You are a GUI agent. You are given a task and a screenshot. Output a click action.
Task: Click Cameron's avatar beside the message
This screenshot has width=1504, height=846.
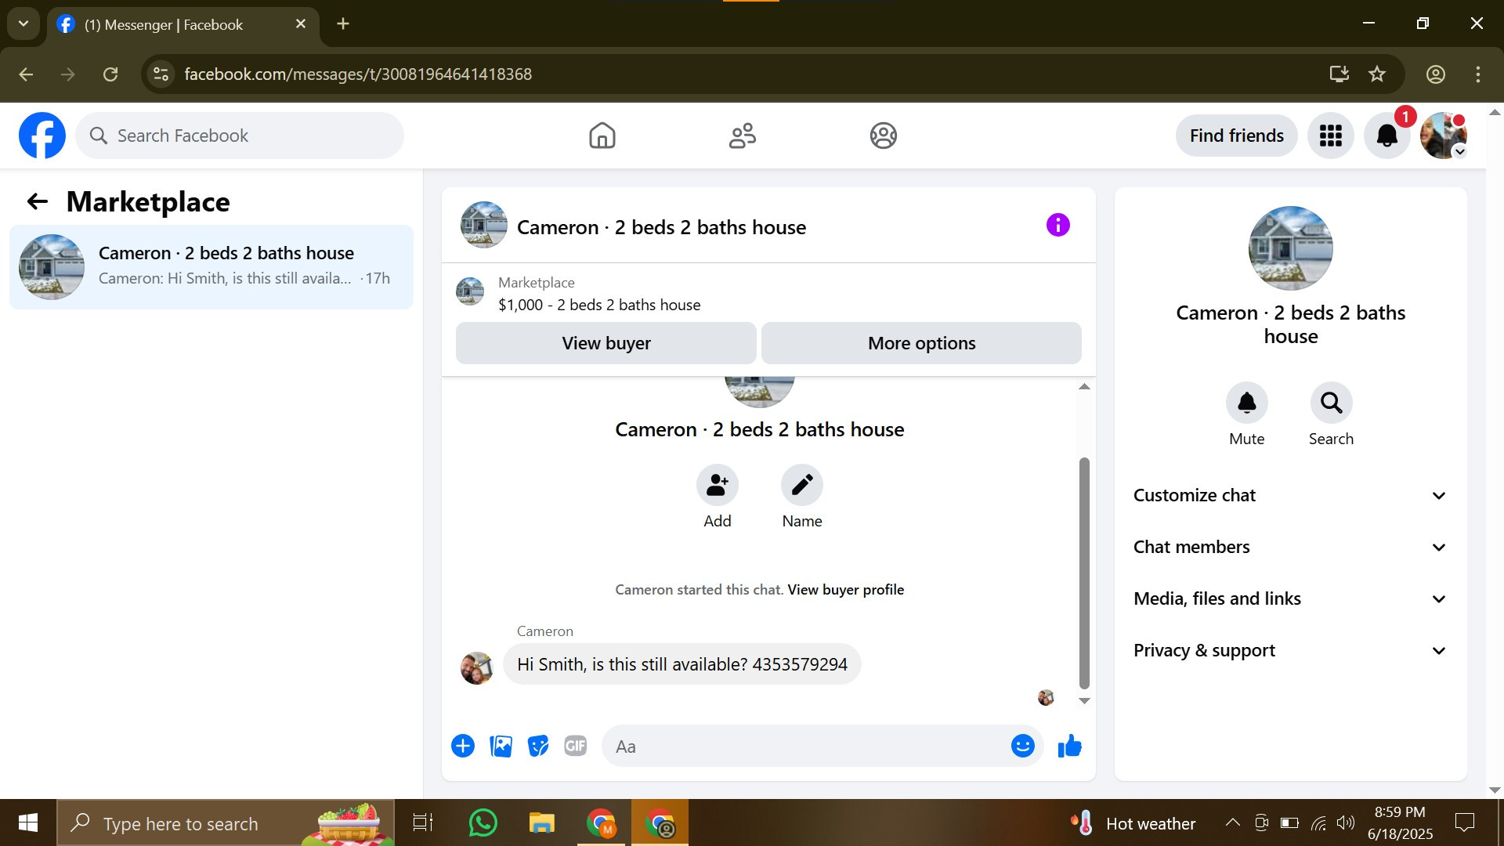pos(476,668)
